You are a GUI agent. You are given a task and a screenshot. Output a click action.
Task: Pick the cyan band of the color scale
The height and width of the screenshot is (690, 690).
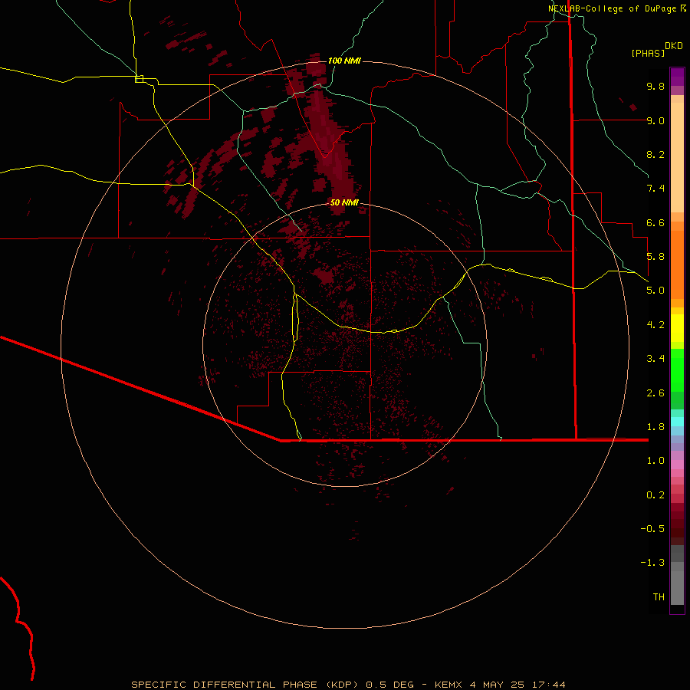pos(677,422)
